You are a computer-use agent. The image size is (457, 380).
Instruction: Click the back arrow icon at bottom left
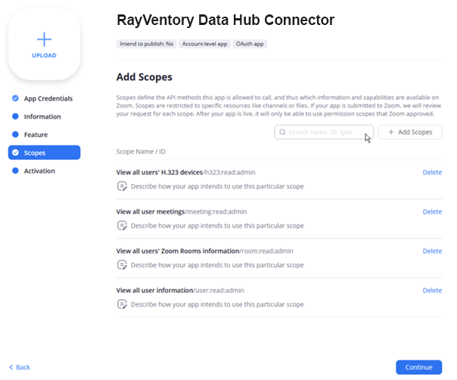point(11,367)
